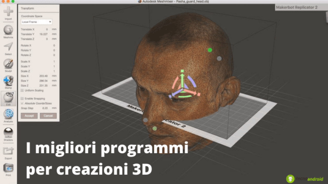Cancel the Transform operation

point(48,116)
